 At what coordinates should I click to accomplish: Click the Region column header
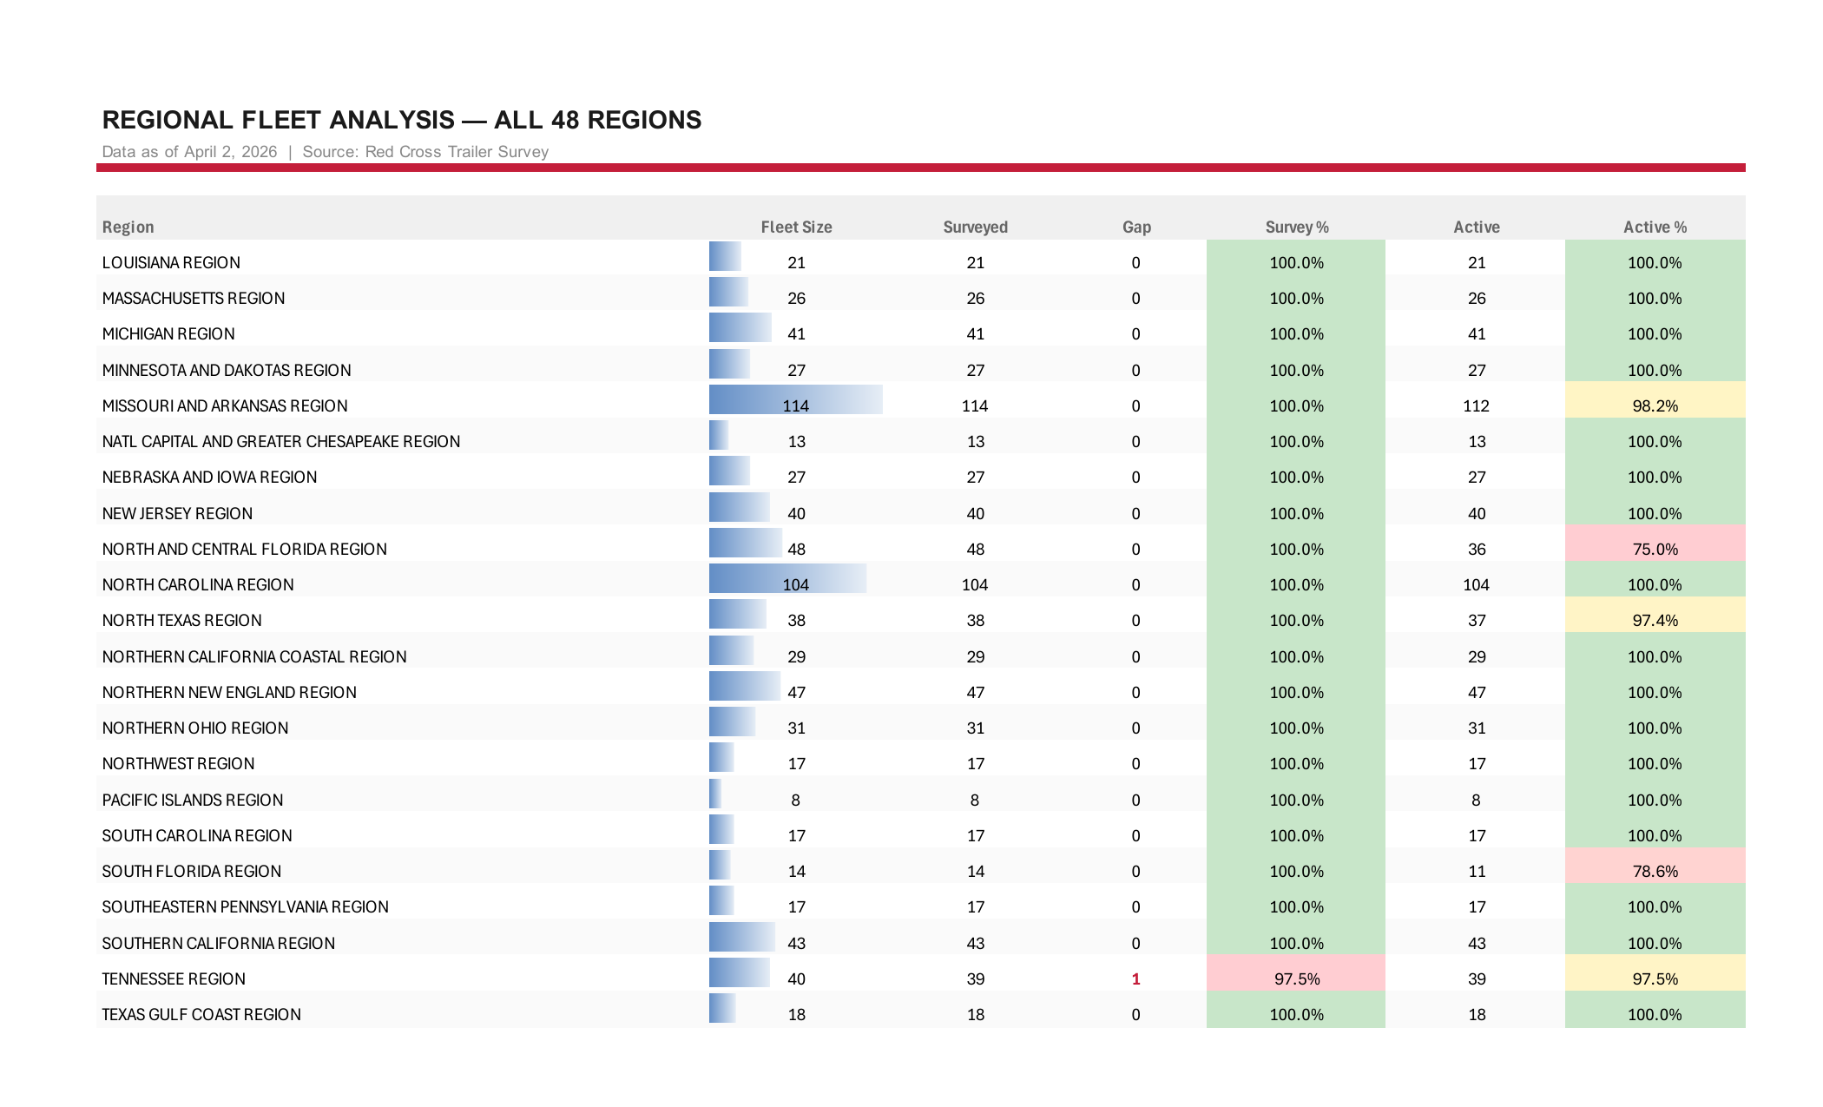128,227
